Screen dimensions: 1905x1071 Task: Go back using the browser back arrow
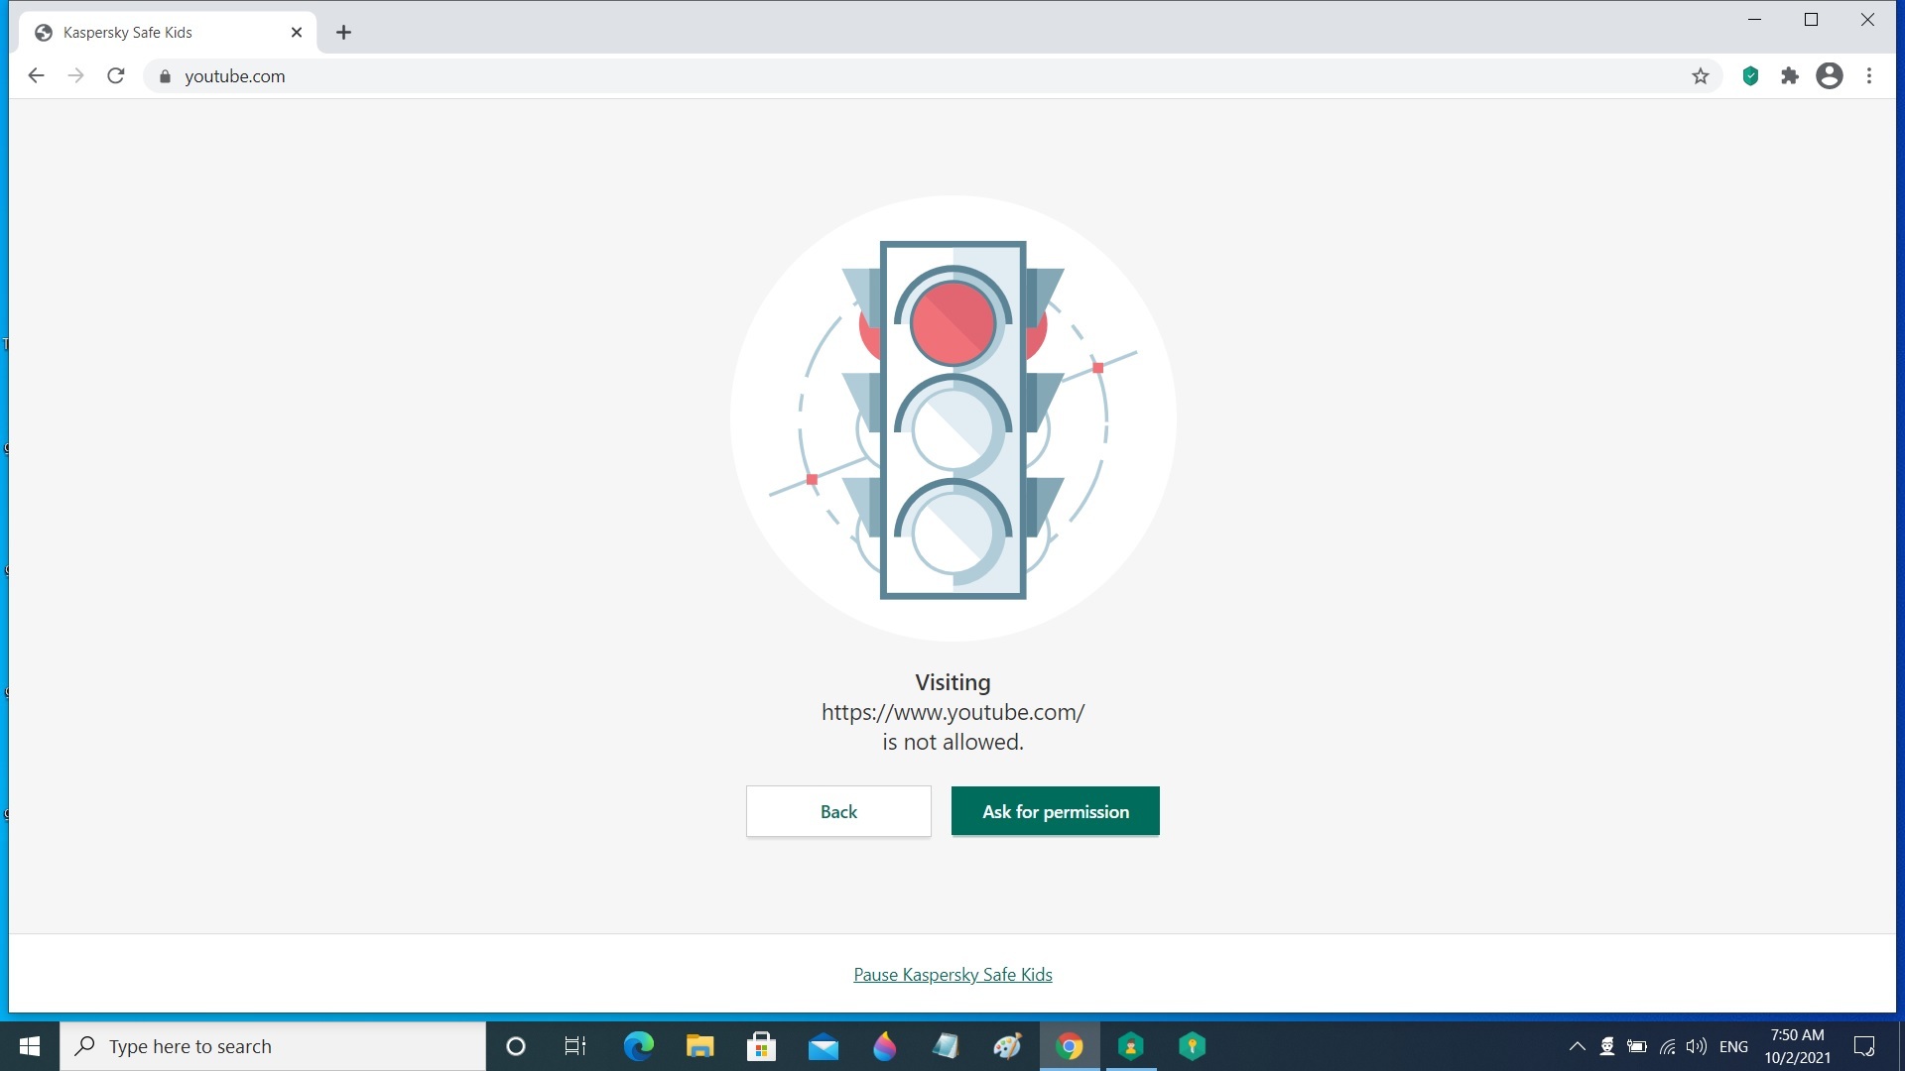click(37, 76)
